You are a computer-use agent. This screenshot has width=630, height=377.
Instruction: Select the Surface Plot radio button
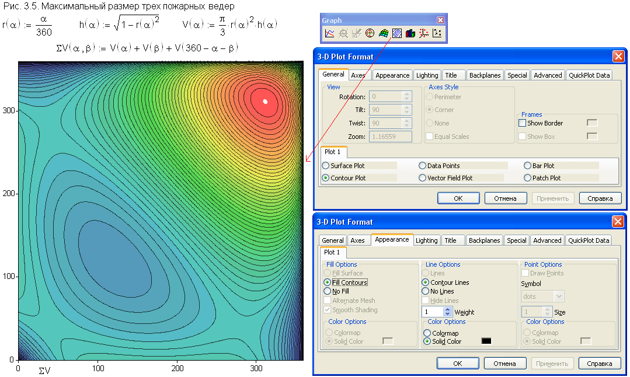pos(325,165)
